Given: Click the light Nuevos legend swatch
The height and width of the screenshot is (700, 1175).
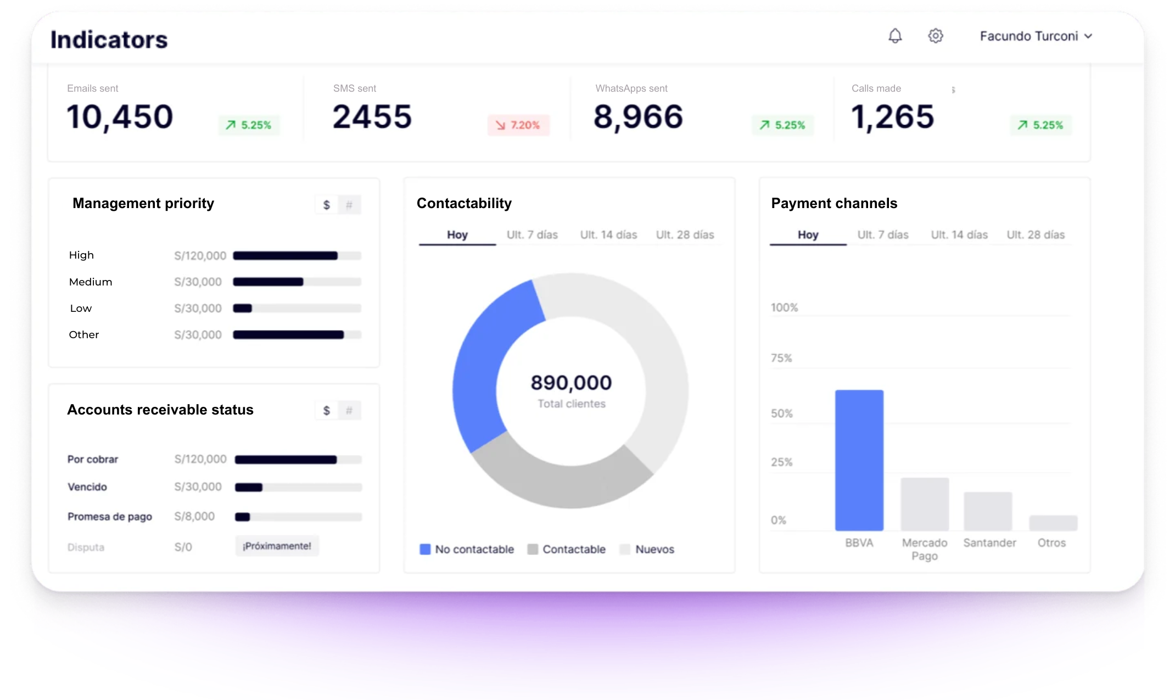Looking at the screenshot, I should (x=625, y=550).
